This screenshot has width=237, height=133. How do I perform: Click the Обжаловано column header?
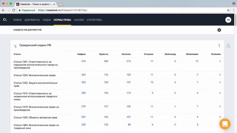point(192,54)
